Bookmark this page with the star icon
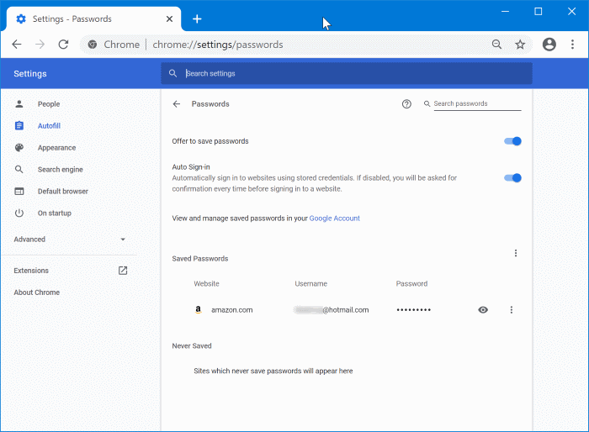589x432 pixels. (x=520, y=45)
